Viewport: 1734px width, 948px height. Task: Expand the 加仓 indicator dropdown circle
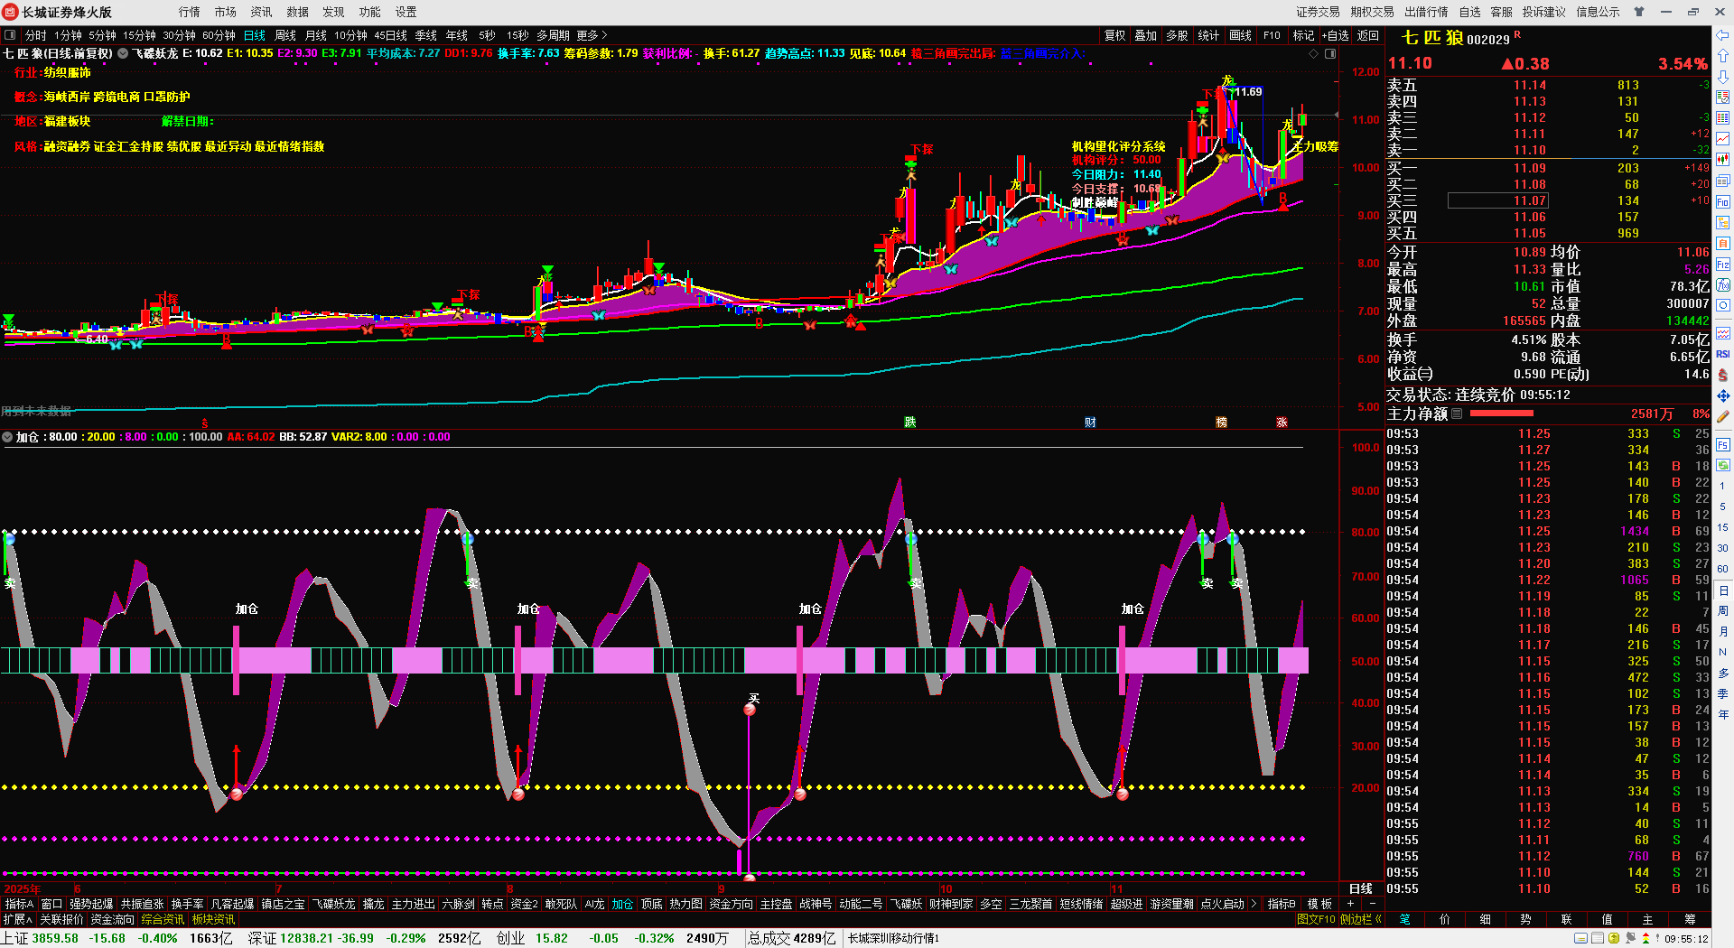tap(7, 437)
